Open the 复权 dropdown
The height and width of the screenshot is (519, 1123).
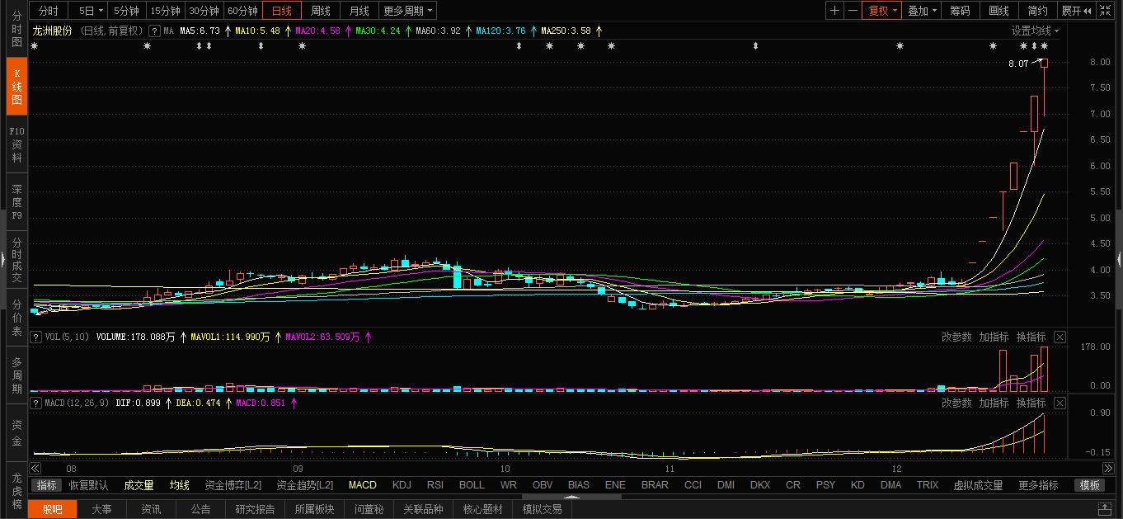[x=882, y=11]
